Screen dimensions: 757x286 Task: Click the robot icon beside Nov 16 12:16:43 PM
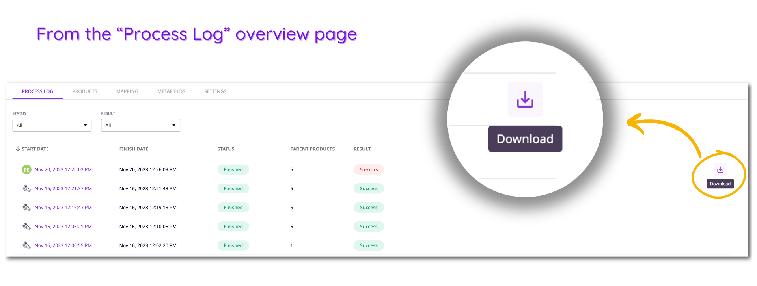pyautogui.click(x=26, y=208)
